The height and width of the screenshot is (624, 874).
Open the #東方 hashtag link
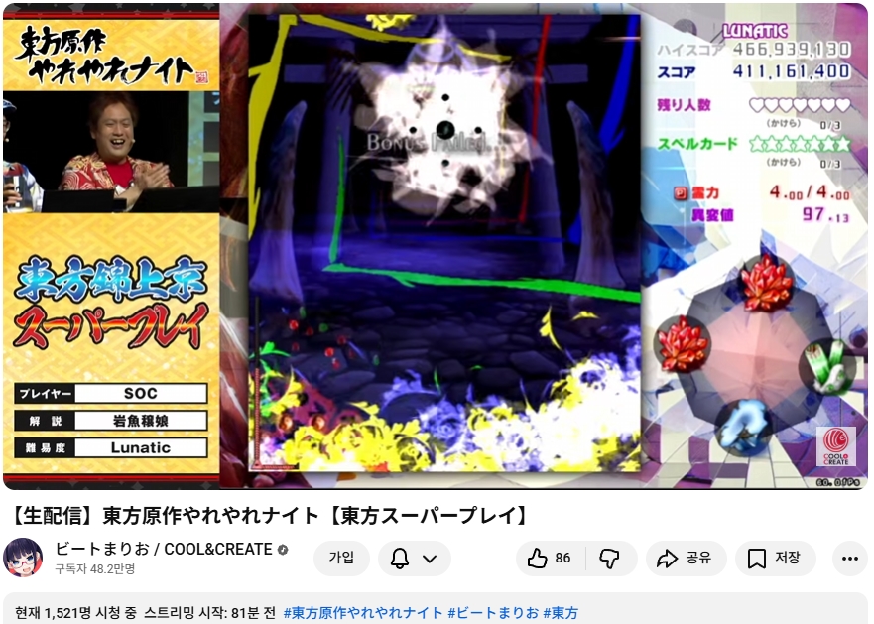tap(561, 613)
